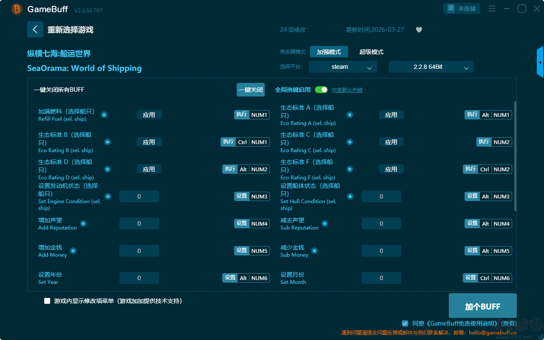Image resolution: width=544 pixels, height=340 pixels.
Task: Open the steam platform dropdown
Action: tap(343, 67)
